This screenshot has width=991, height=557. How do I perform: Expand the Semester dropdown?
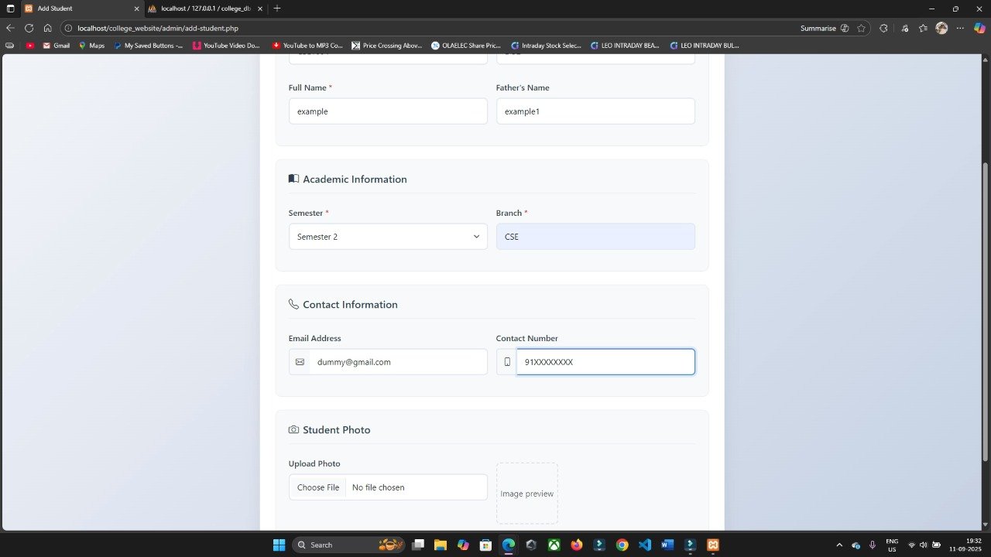point(388,237)
